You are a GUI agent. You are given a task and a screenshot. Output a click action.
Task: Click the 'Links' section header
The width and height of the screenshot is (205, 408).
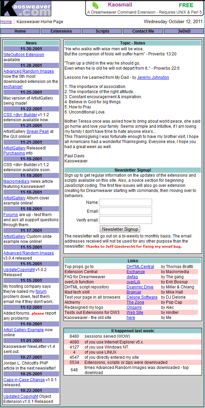pyautogui.click(x=133, y=261)
